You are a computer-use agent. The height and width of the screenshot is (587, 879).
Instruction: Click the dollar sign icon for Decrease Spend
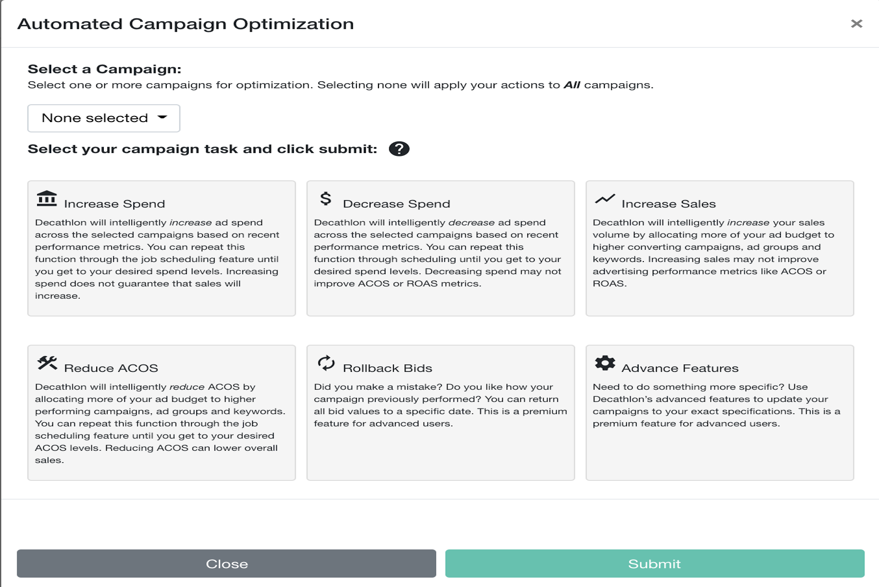[x=325, y=199]
